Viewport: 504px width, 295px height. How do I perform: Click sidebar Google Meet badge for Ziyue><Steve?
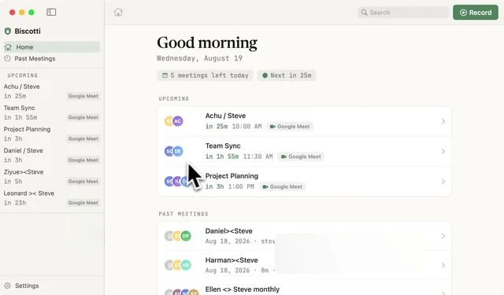(x=83, y=182)
